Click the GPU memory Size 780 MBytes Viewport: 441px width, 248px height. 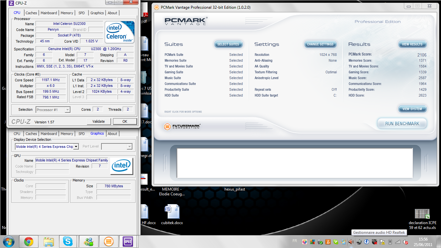[x=114, y=186]
